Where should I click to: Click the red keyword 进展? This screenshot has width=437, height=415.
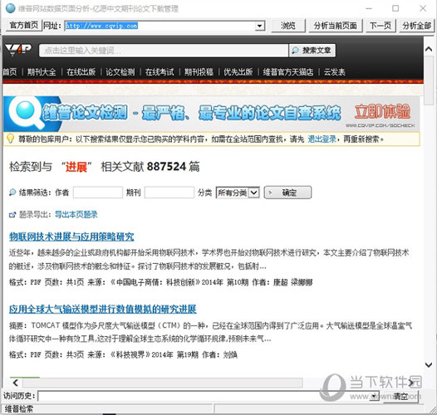(76, 167)
